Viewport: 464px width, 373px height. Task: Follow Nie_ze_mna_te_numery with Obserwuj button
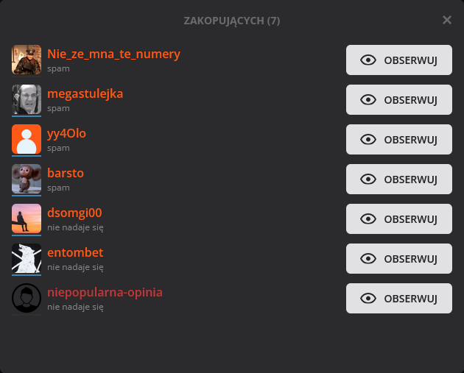point(399,60)
